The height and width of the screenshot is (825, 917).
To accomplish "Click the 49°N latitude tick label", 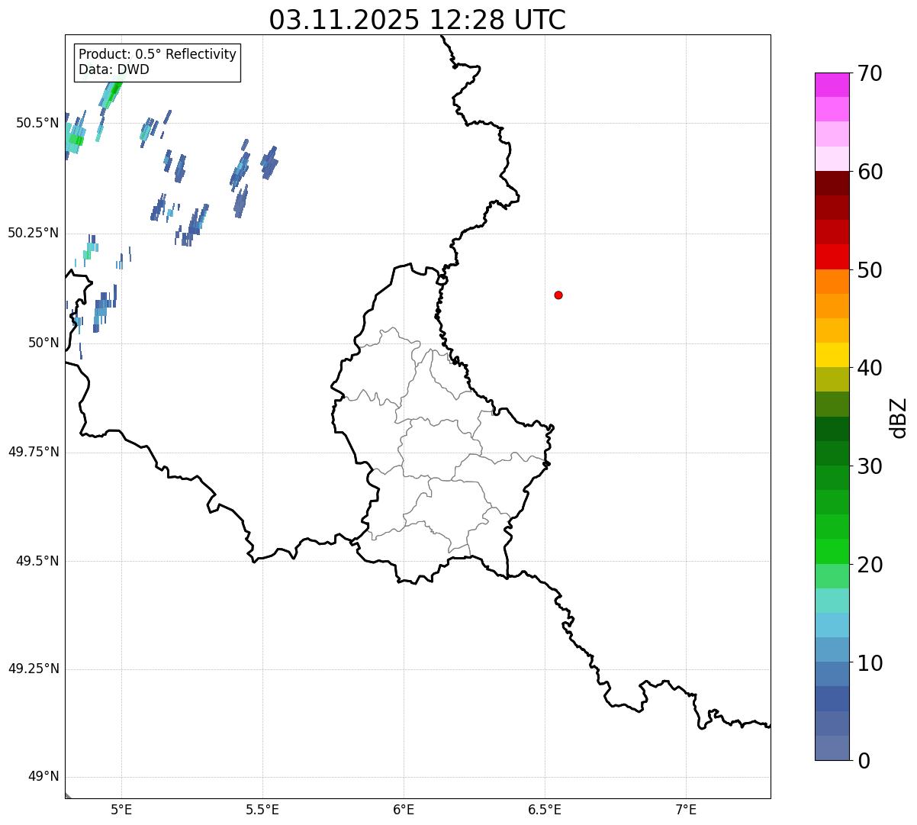I will pos(43,777).
